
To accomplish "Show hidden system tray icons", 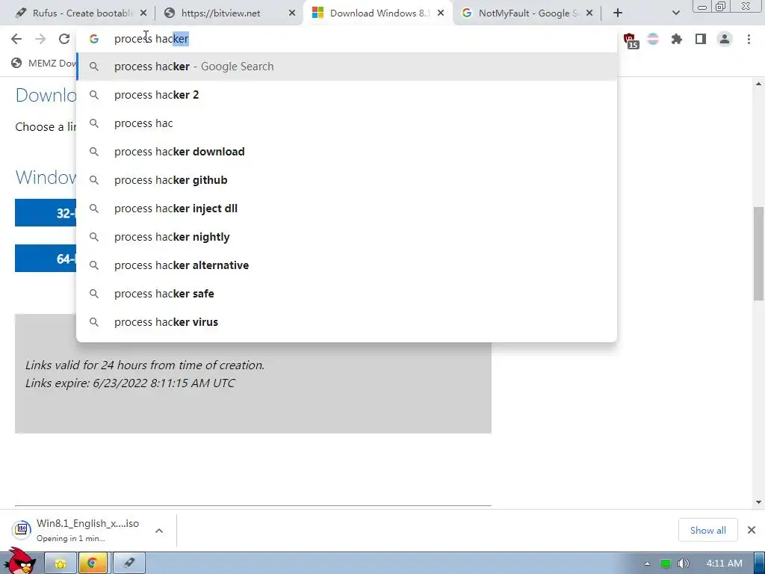I will 647,564.
